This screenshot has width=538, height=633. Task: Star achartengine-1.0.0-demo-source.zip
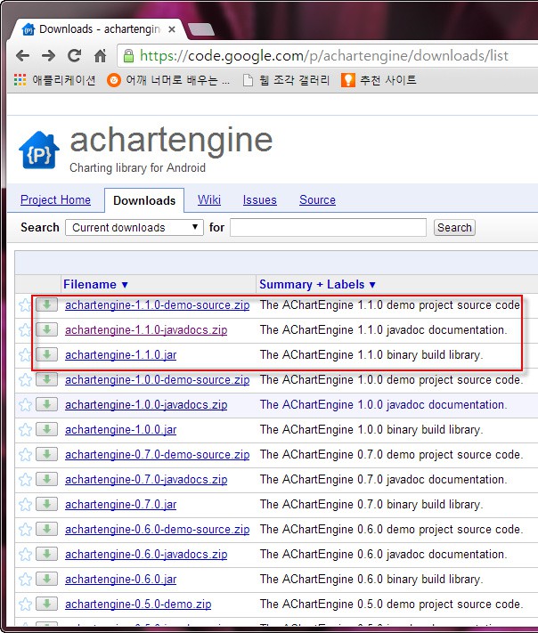(x=25, y=380)
